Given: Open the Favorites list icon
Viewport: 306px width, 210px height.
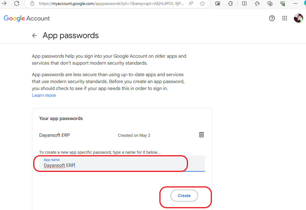Looking at the screenshot, I should pyautogui.click(x=257, y=3).
